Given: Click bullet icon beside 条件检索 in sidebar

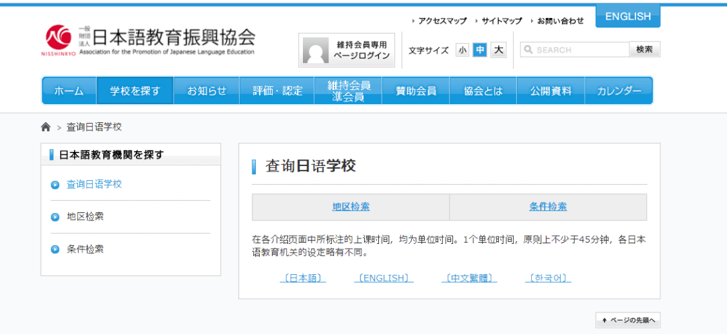Looking at the screenshot, I should 55,249.
